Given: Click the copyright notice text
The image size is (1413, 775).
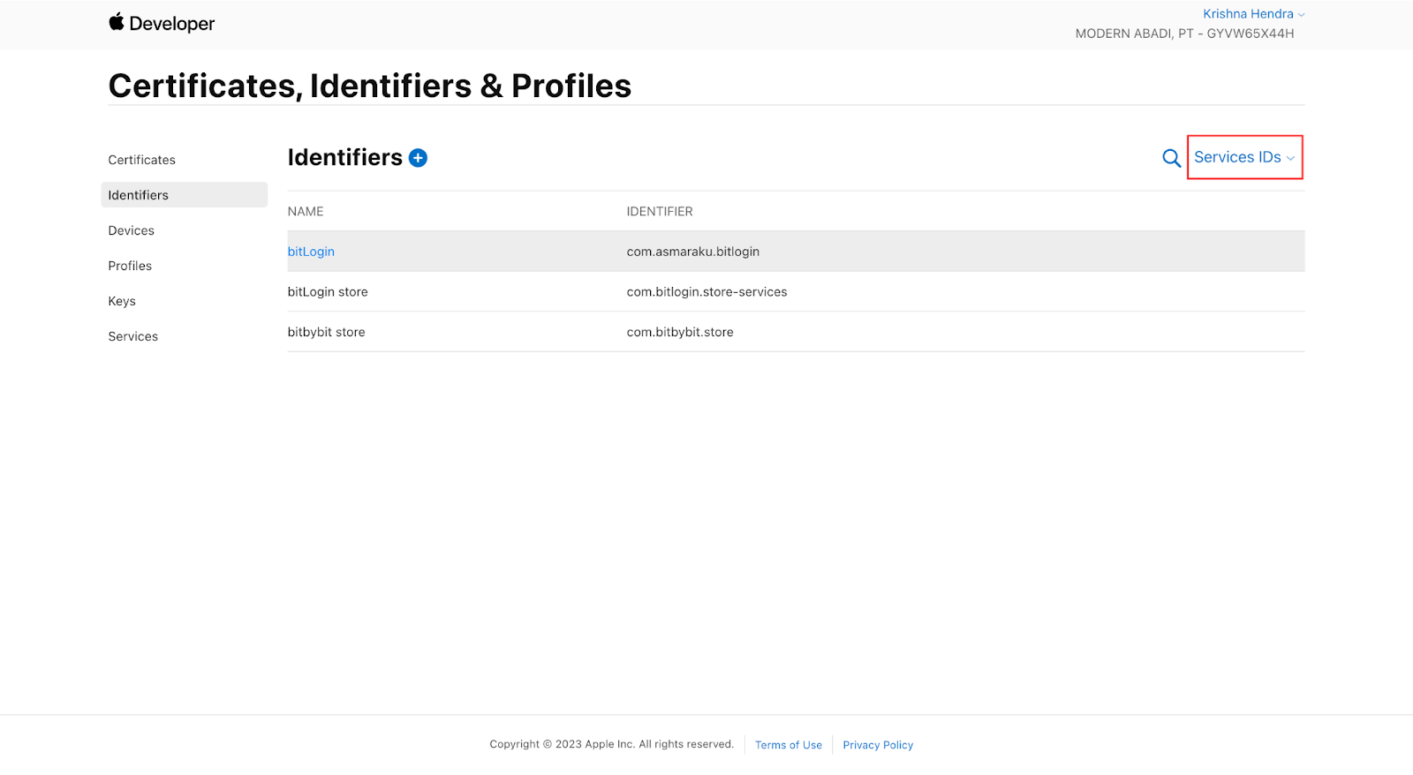Looking at the screenshot, I should (612, 744).
